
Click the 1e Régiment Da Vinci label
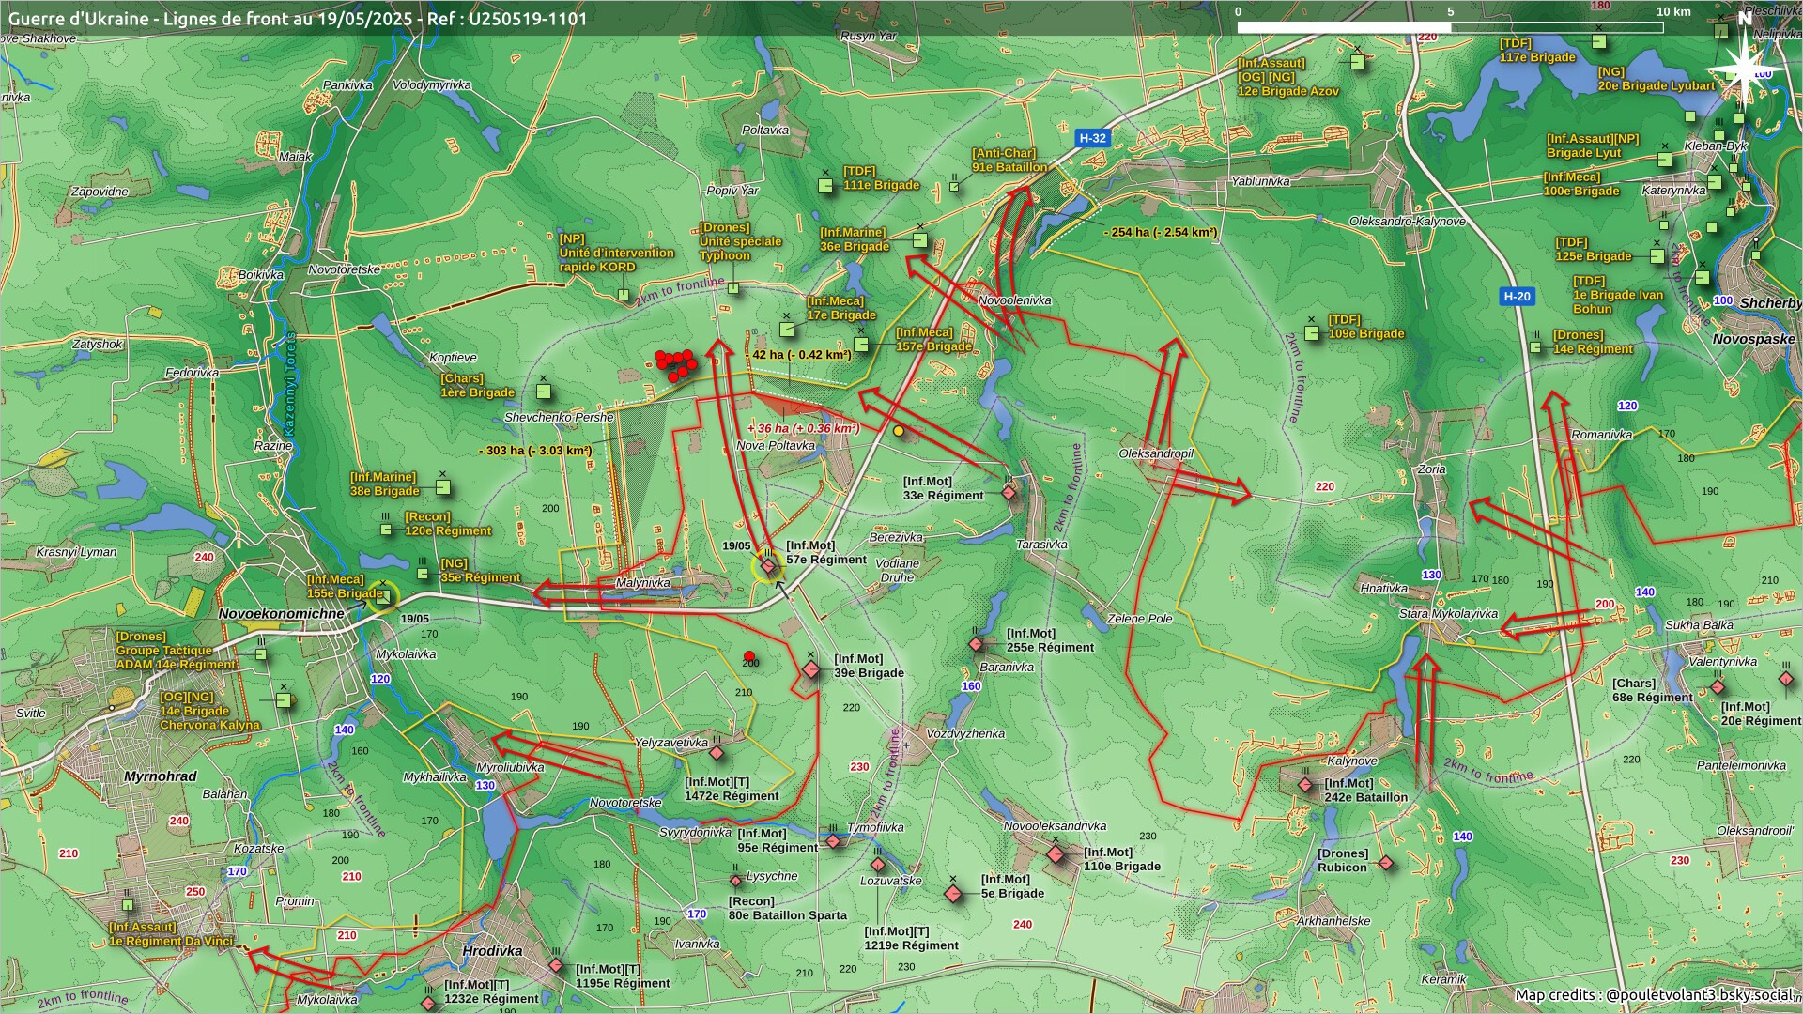pyautogui.click(x=171, y=934)
